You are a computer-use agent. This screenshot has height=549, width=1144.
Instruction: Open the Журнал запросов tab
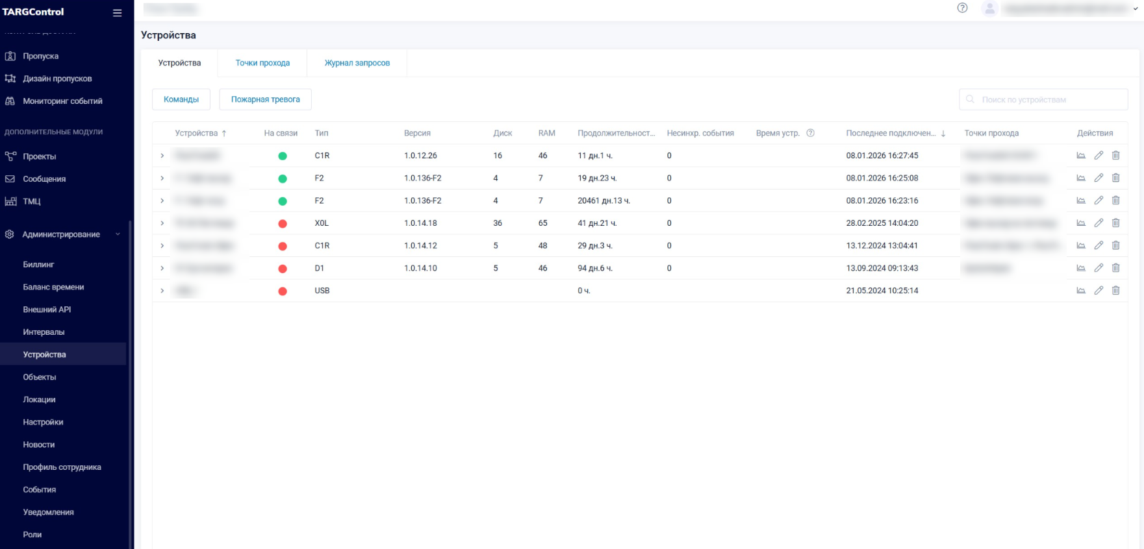[x=357, y=63]
